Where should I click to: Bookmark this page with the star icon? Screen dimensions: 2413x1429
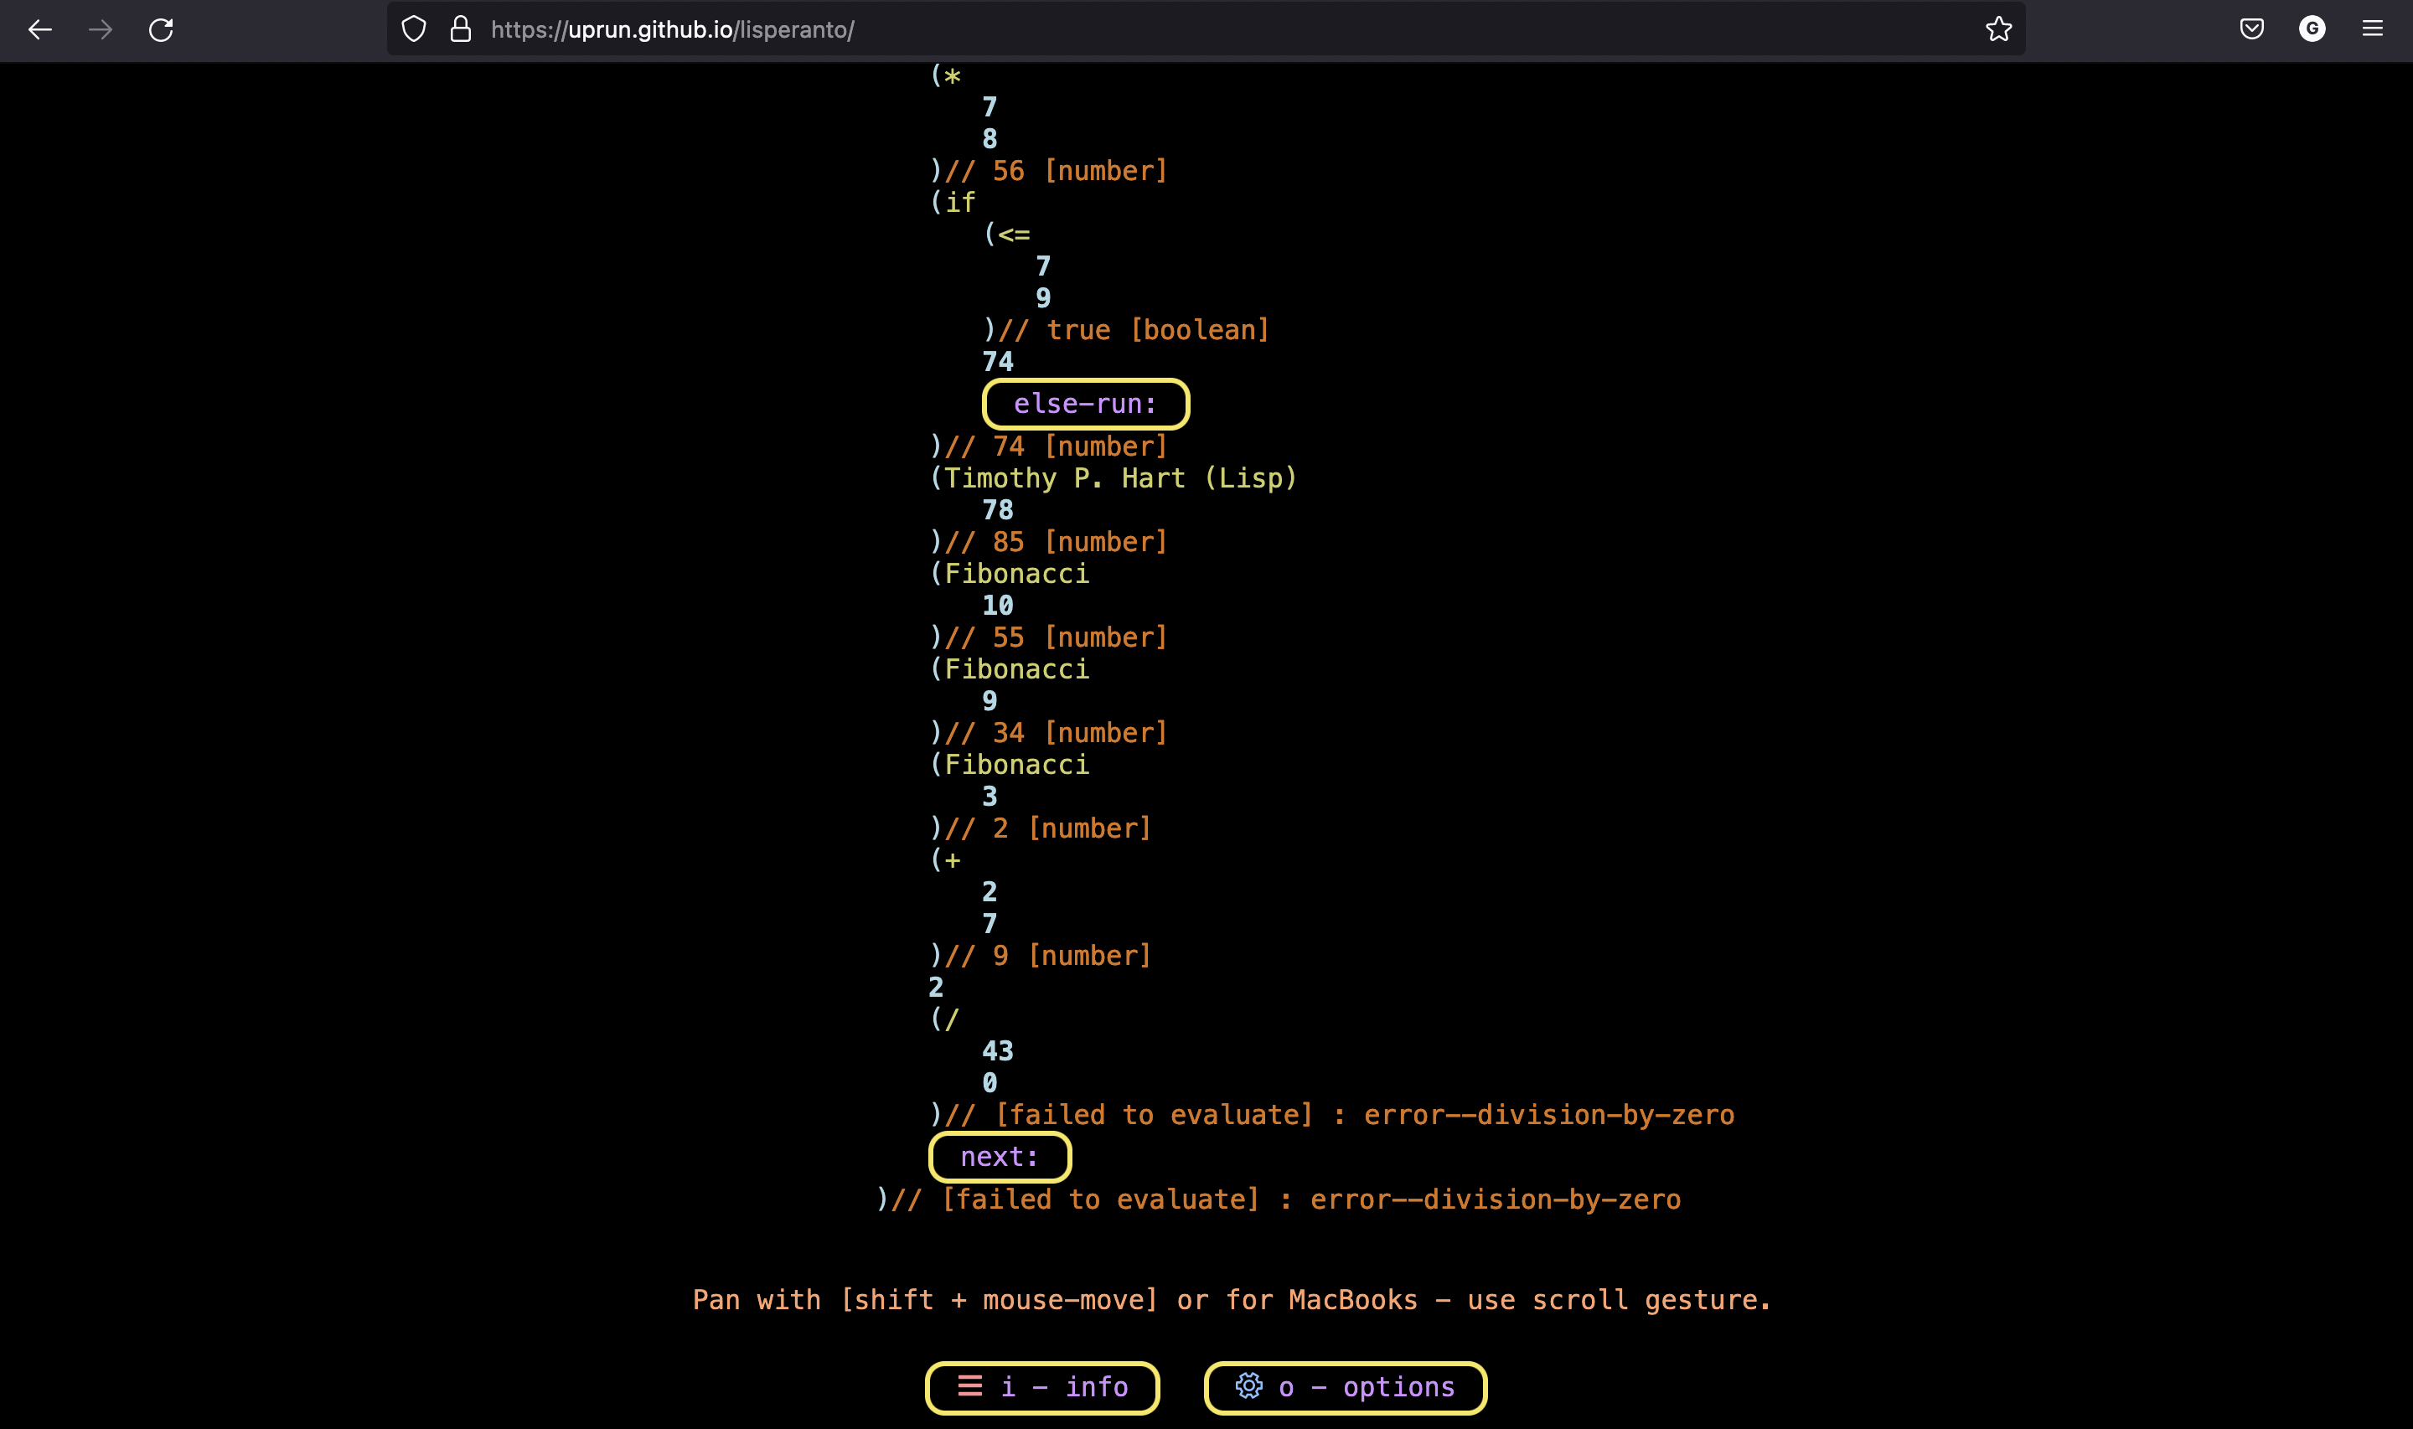1998,30
